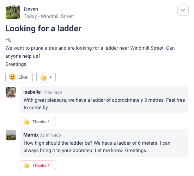Click thumbs-up icon under Isabelle's reply
Screen dimensions: 194x176
(x=26, y=122)
